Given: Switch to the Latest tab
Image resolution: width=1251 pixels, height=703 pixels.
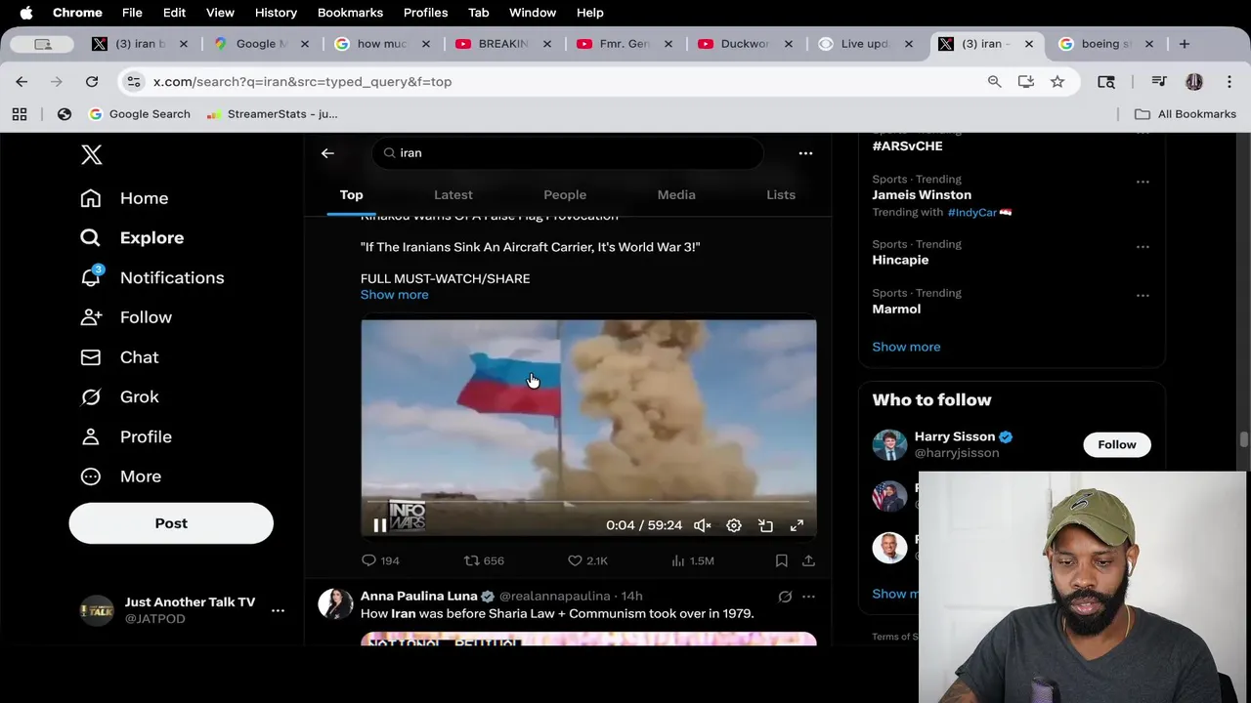Looking at the screenshot, I should pyautogui.click(x=453, y=194).
